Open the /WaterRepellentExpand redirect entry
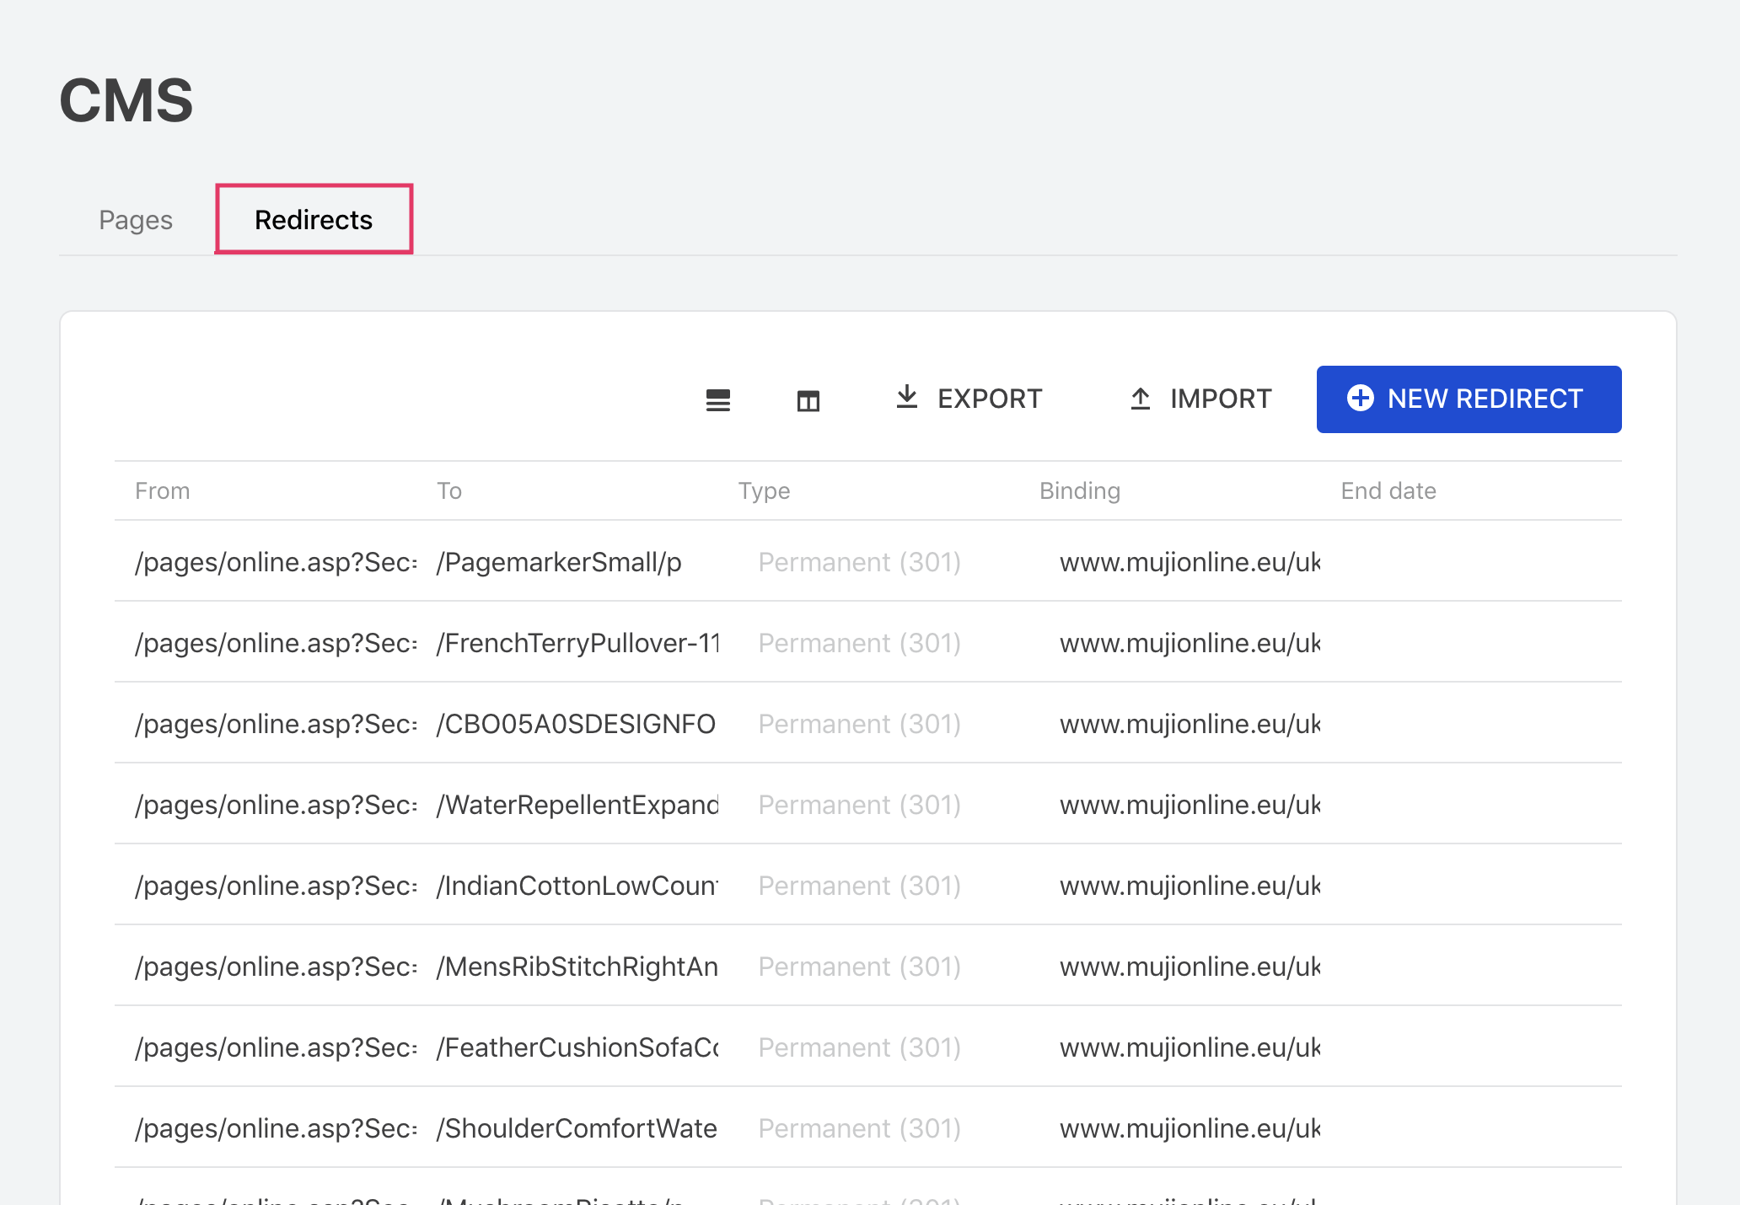This screenshot has width=1740, height=1205. [577, 805]
